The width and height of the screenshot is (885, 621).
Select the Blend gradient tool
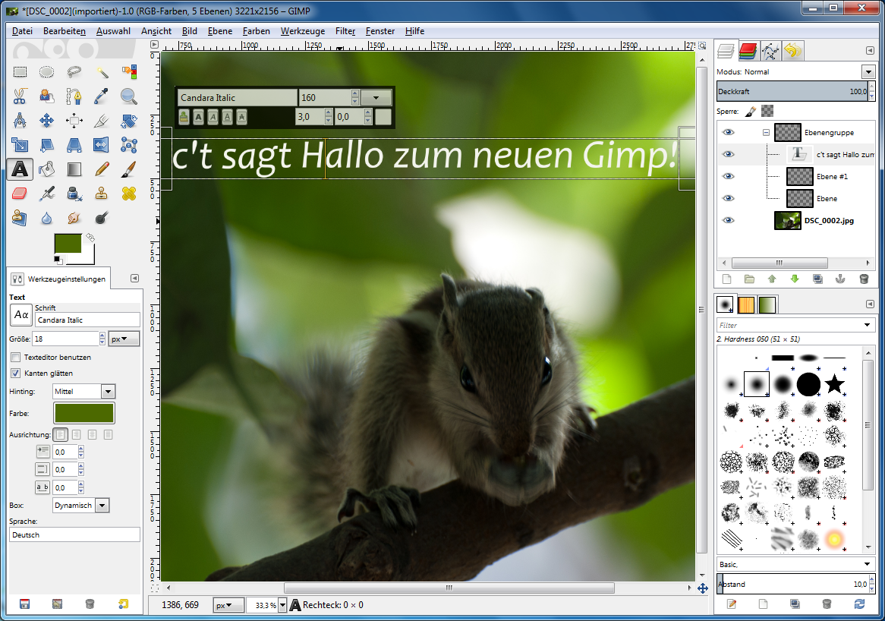(x=74, y=169)
